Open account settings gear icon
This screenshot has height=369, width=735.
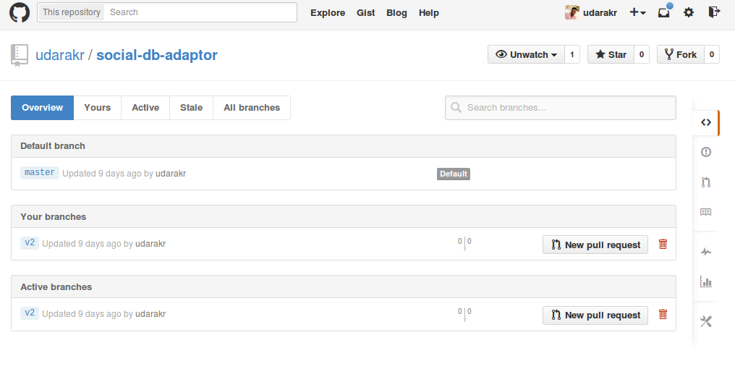689,12
